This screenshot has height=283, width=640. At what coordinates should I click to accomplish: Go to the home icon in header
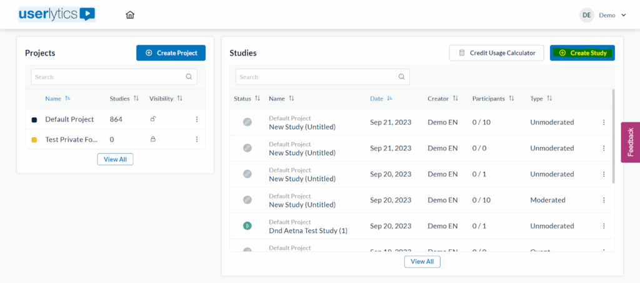coord(130,15)
